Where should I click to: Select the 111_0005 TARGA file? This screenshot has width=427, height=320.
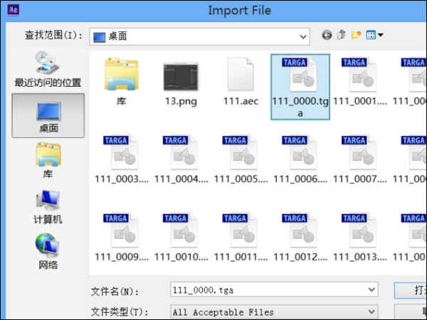[x=241, y=160]
